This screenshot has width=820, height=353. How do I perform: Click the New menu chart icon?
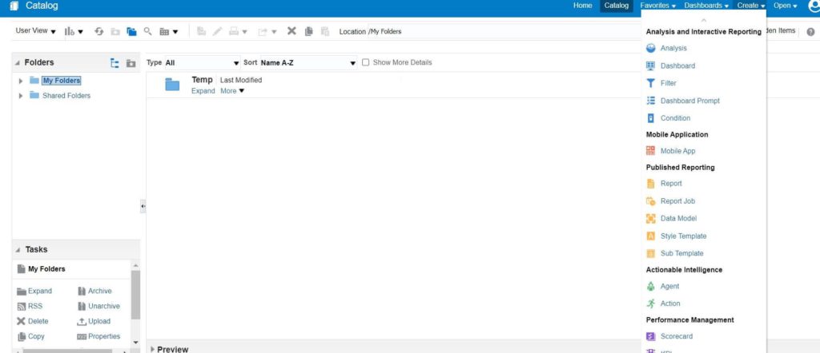click(73, 32)
